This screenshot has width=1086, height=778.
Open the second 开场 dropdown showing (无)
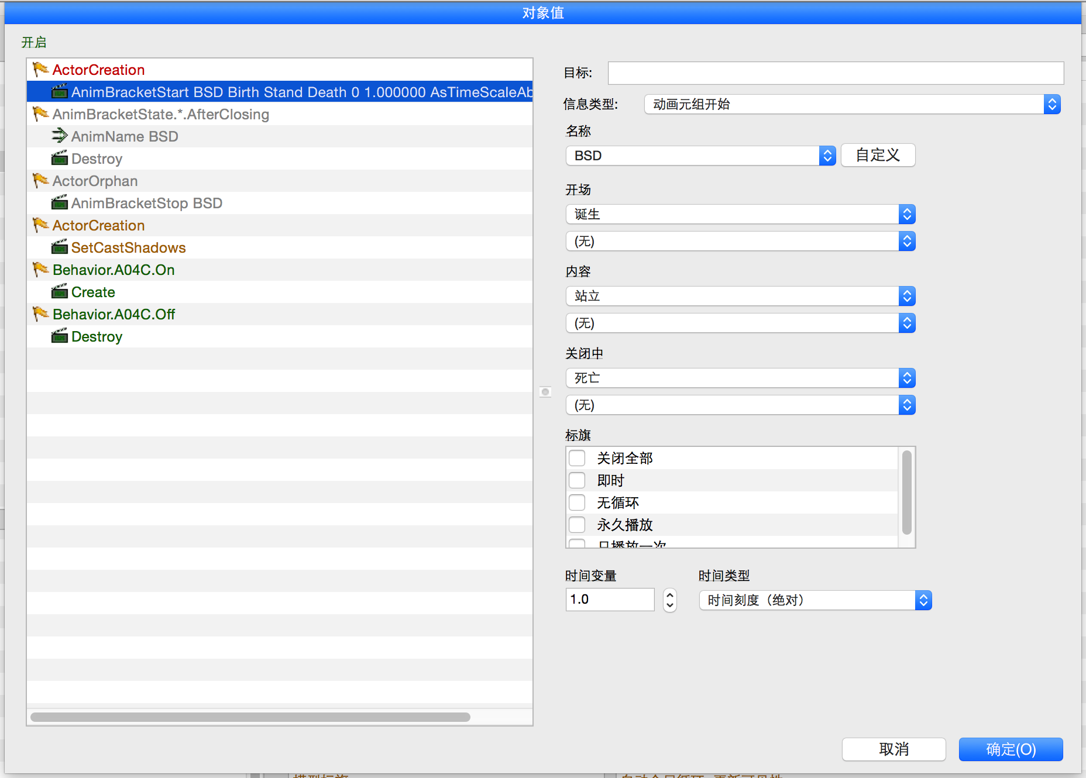pos(741,242)
